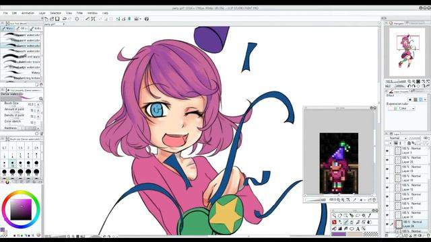The image size is (431, 242).
Task: Open the Effect options dropdown arrow in Layer Property
Action: pyautogui.click(x=425, y=99)
